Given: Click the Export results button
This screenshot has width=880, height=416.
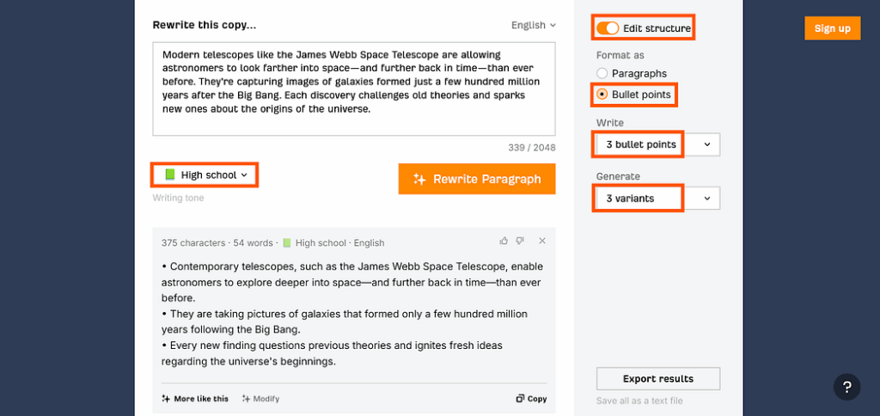Looking at the screenshot, I should click(x=657, y=378).
